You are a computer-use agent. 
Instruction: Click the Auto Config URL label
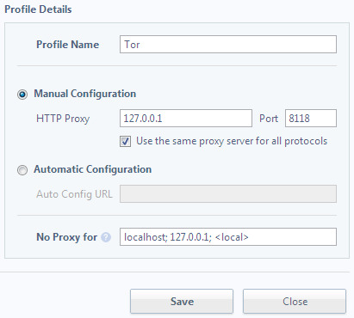click(74, 194)
